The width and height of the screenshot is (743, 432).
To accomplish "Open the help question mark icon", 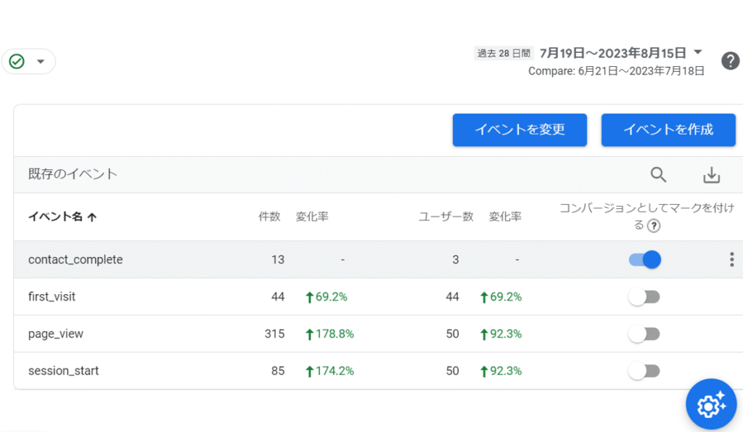I will point(730,61).
